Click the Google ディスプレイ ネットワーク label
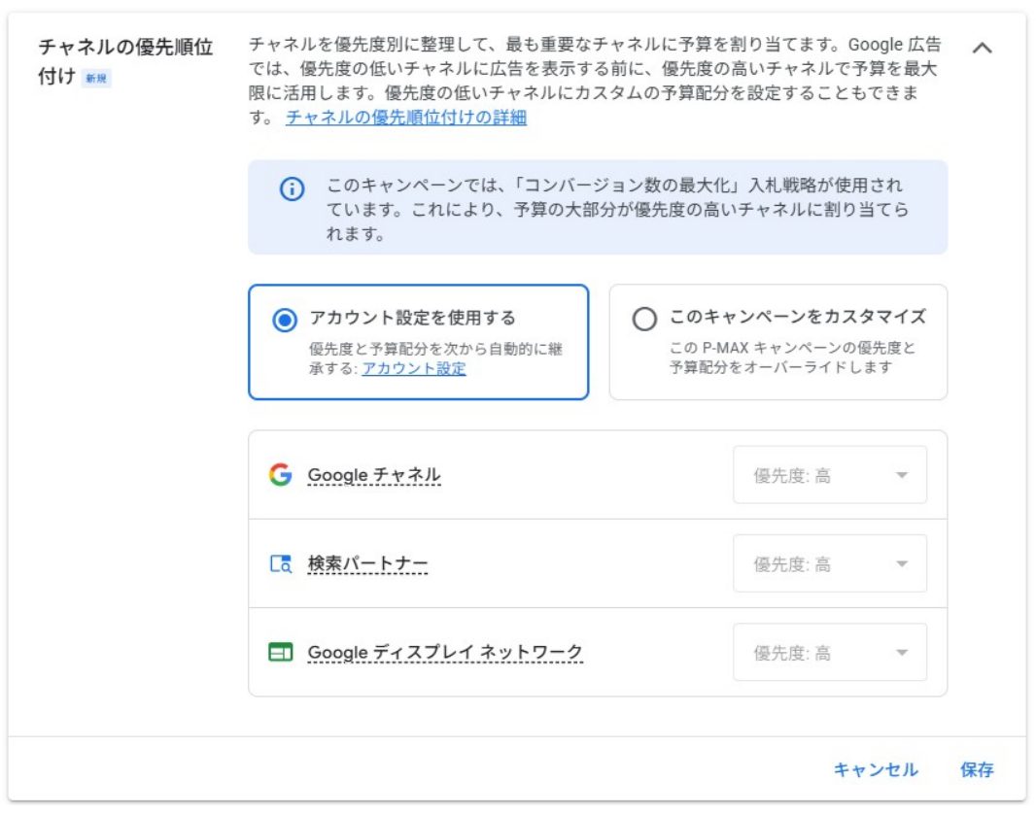 point(445,652)
